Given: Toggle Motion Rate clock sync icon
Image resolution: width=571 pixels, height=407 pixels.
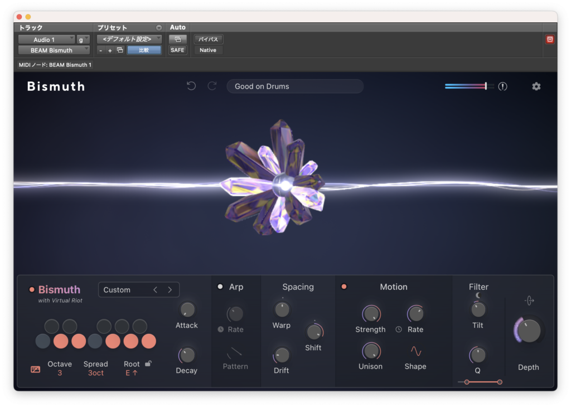Looking at the screenshot, I should (x=399, y=330).
